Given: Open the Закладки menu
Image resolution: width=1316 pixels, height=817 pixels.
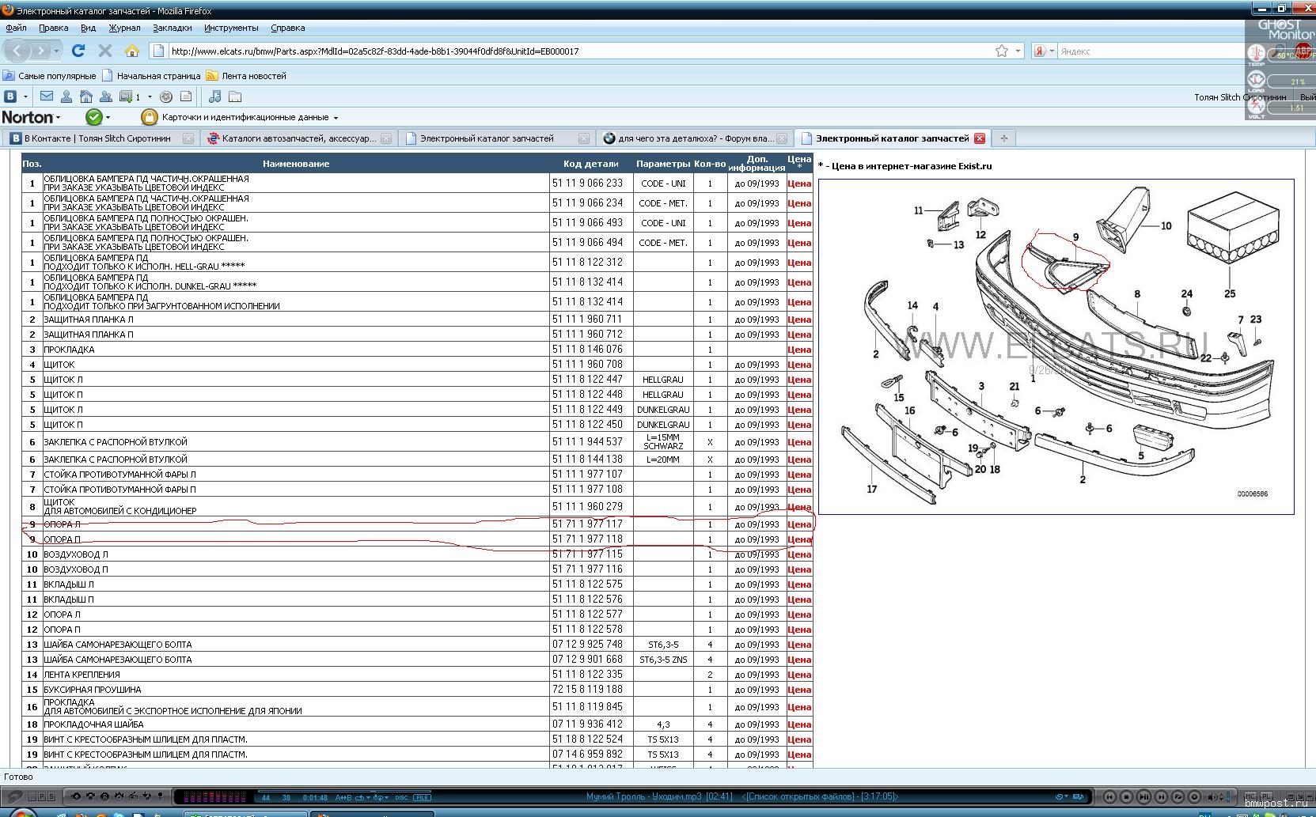Looking at the screenshot, I should [x=172, y=28].
